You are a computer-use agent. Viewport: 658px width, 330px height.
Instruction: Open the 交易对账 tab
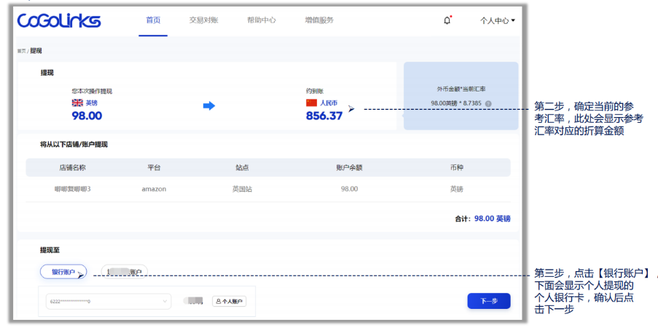coord(203,20)
